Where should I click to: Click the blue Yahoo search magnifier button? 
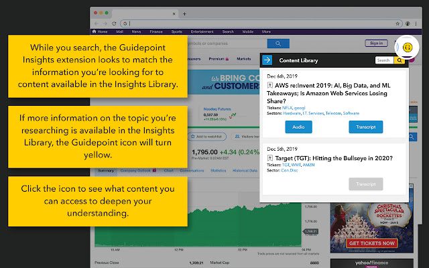278,44
